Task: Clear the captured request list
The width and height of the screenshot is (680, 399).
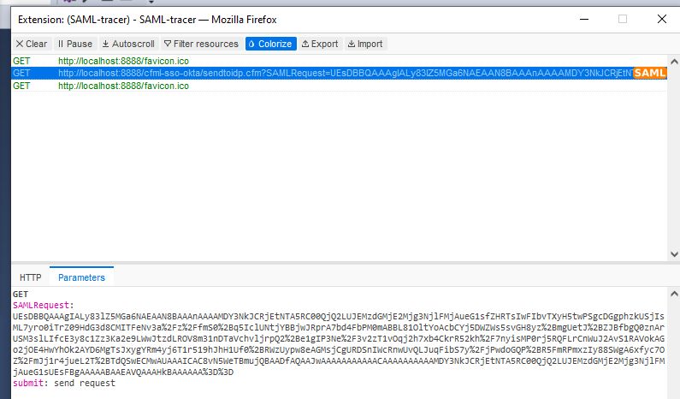Action: click(32, 44)
